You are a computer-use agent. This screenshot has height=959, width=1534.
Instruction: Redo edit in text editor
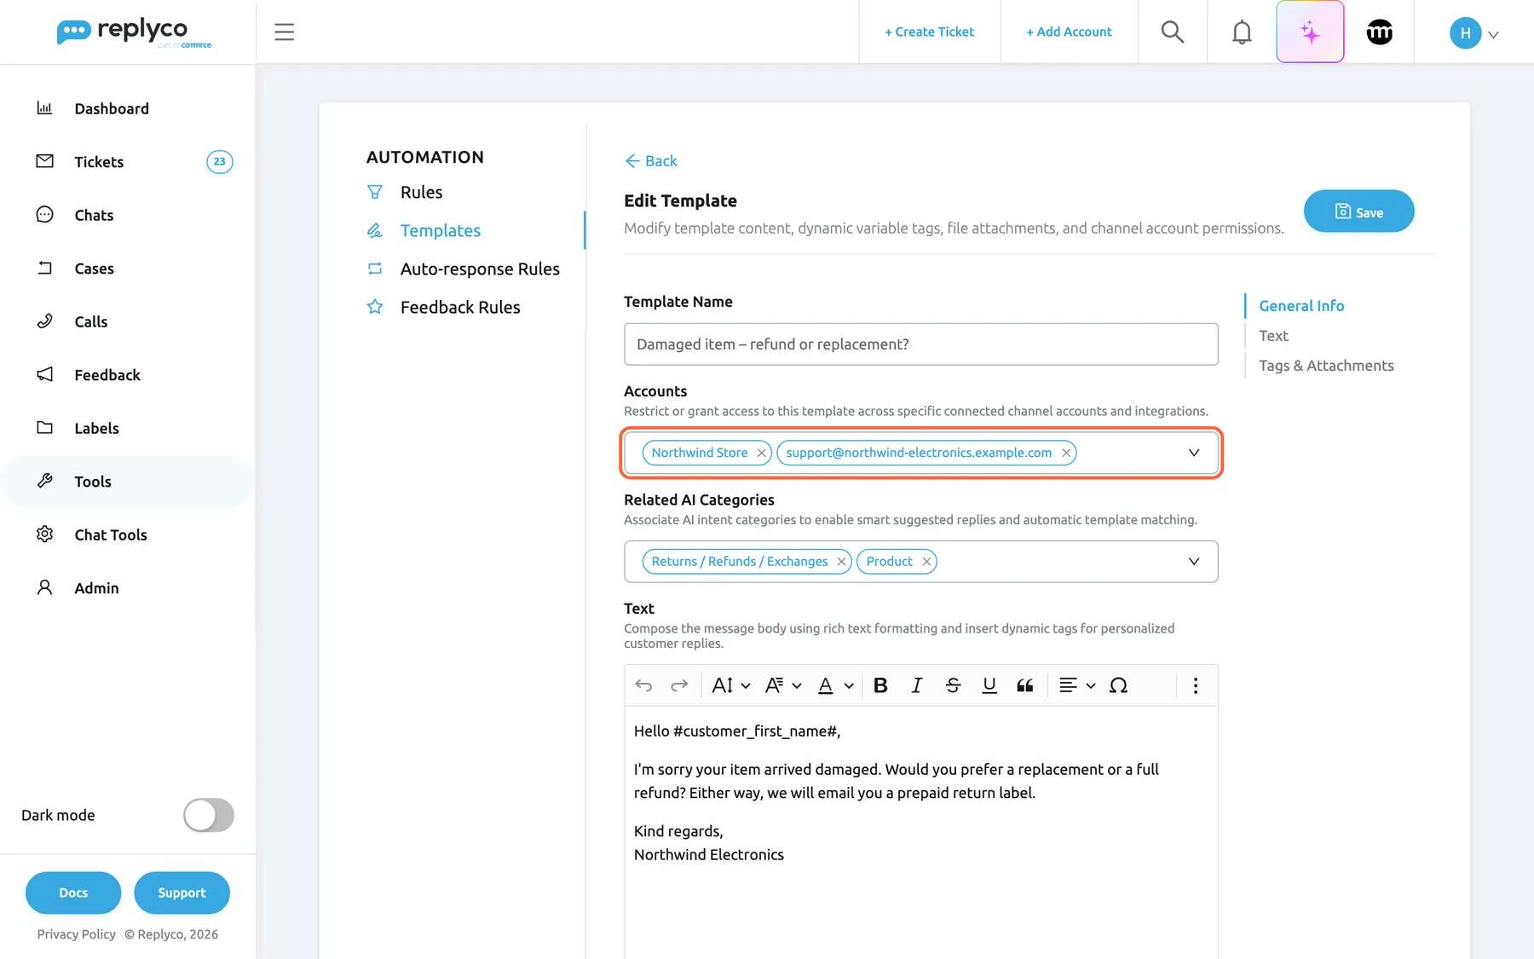(679, 685)
